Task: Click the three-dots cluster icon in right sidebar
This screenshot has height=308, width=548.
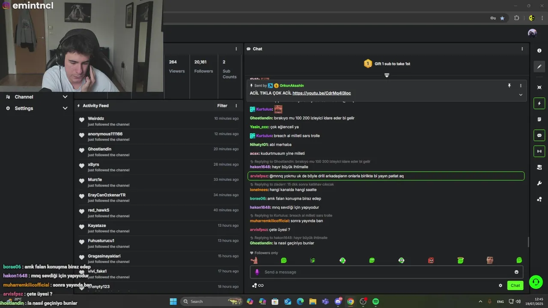Action: point(539,199)
